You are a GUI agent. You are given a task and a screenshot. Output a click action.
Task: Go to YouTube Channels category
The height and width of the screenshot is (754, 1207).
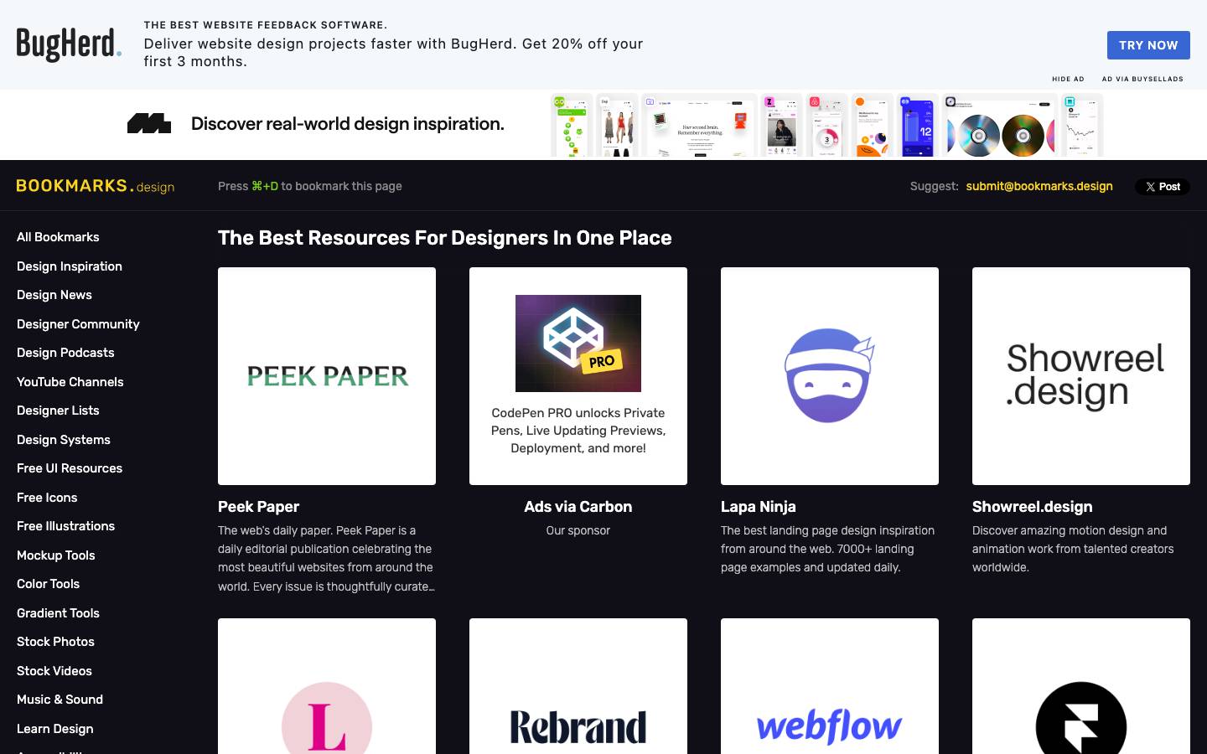pos(70,382)
